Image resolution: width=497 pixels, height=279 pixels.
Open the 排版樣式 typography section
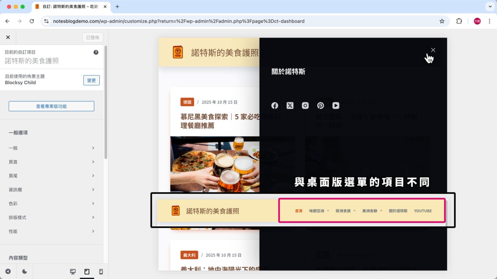pyautogui.click(x=52, y=217)
